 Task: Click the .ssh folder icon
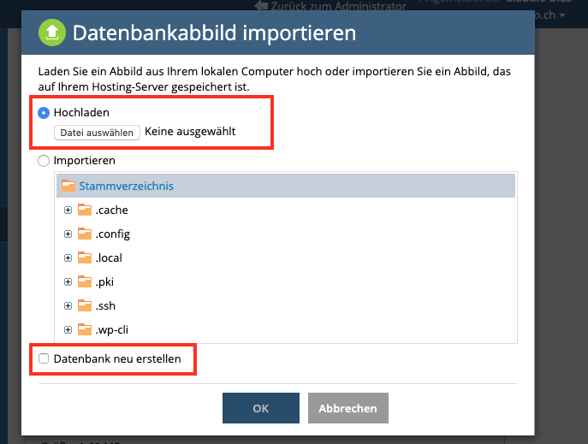84,305
